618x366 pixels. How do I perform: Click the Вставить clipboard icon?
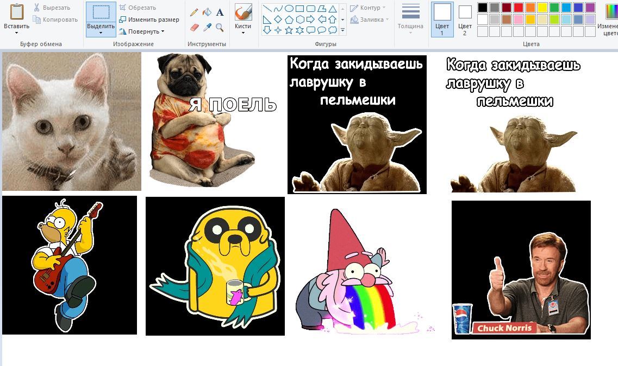[x=16, y=12]
